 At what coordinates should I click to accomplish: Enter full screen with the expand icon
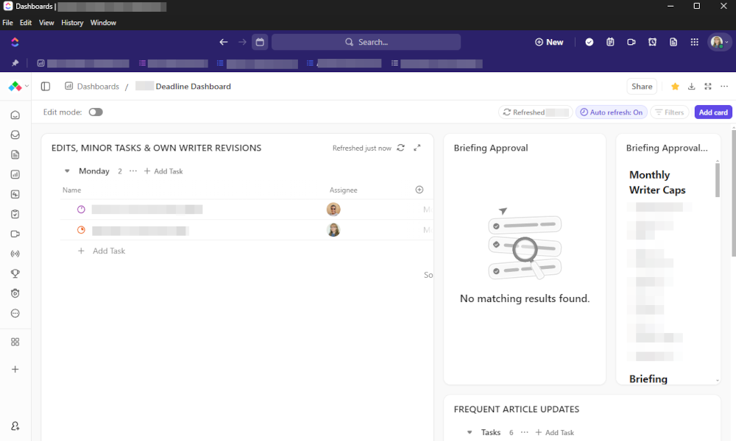[708, 86]
